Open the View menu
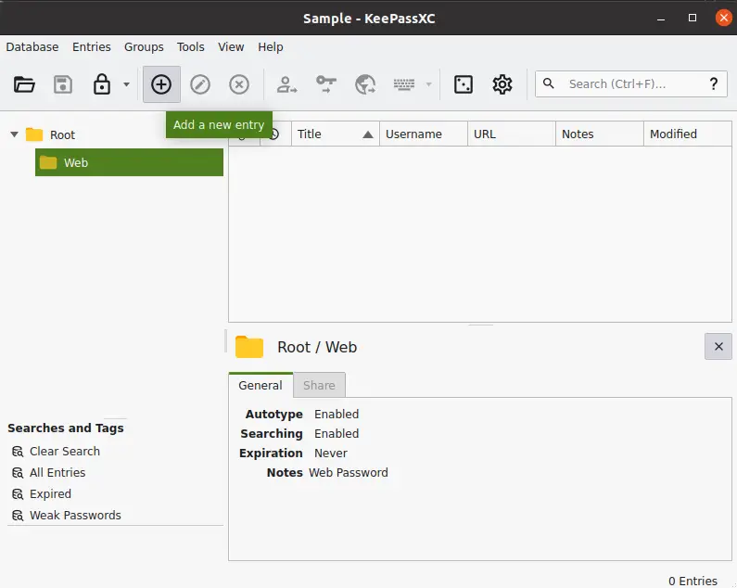Image resolution: width=737 pixels, height=588 pixels. [231, 47]
